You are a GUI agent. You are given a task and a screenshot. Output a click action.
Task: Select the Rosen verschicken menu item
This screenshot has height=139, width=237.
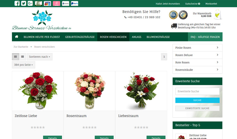(x=113, y=37)
